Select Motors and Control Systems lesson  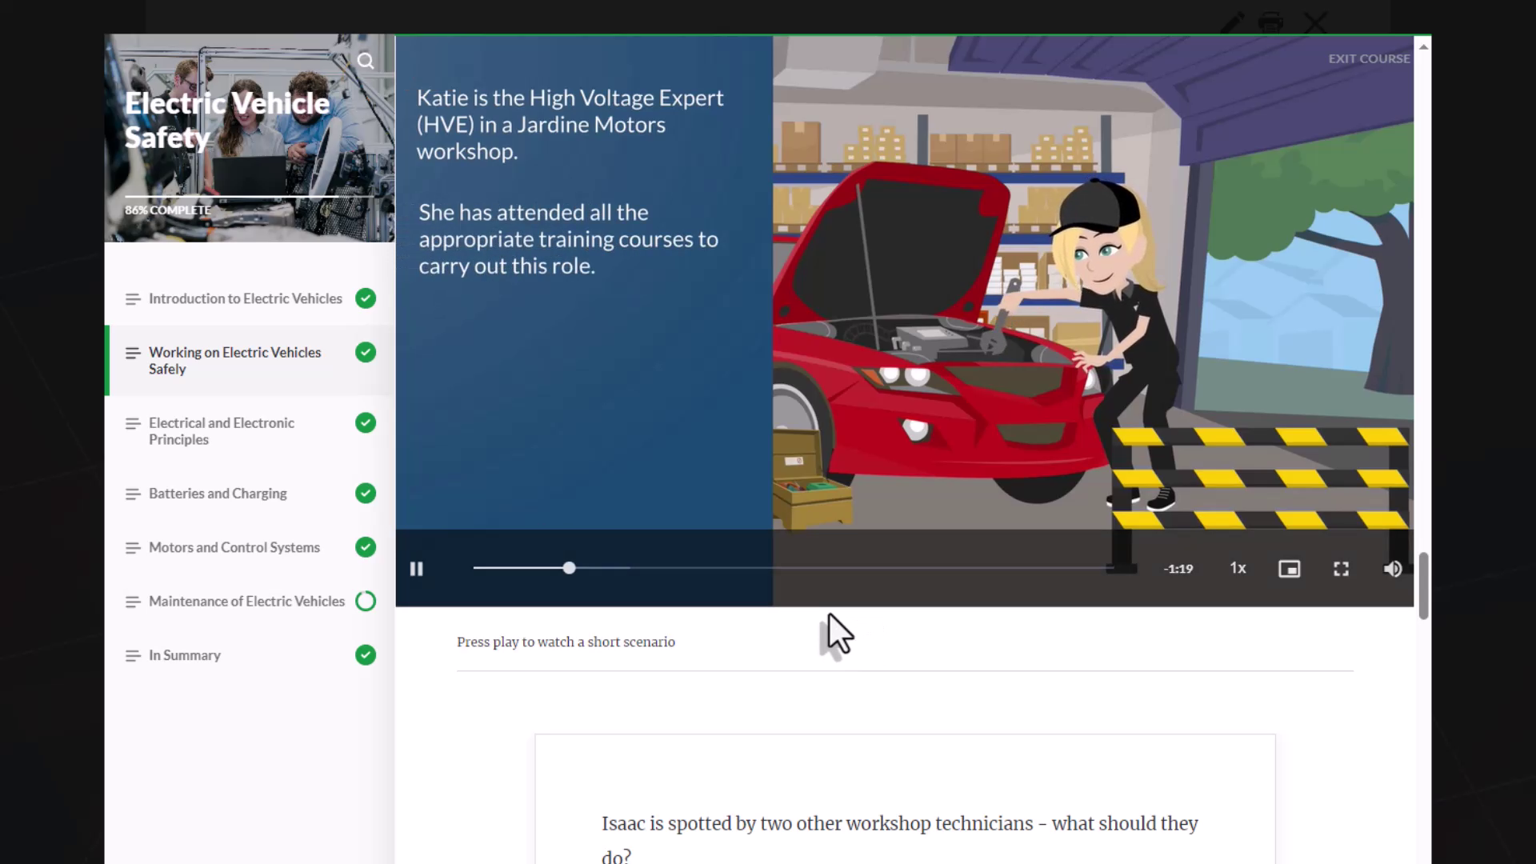(x=234, y=547)
